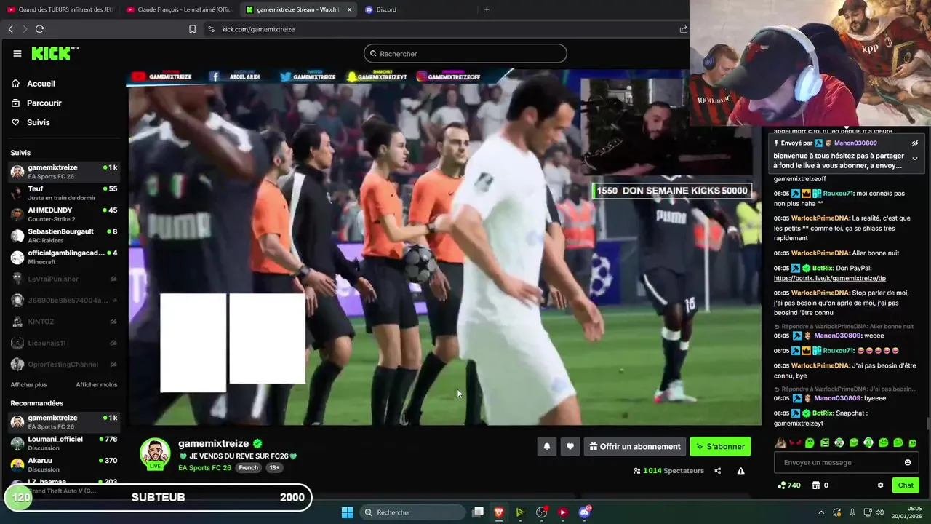
Task: Open the emoji picker in chat
Action: tap(908, 462)
